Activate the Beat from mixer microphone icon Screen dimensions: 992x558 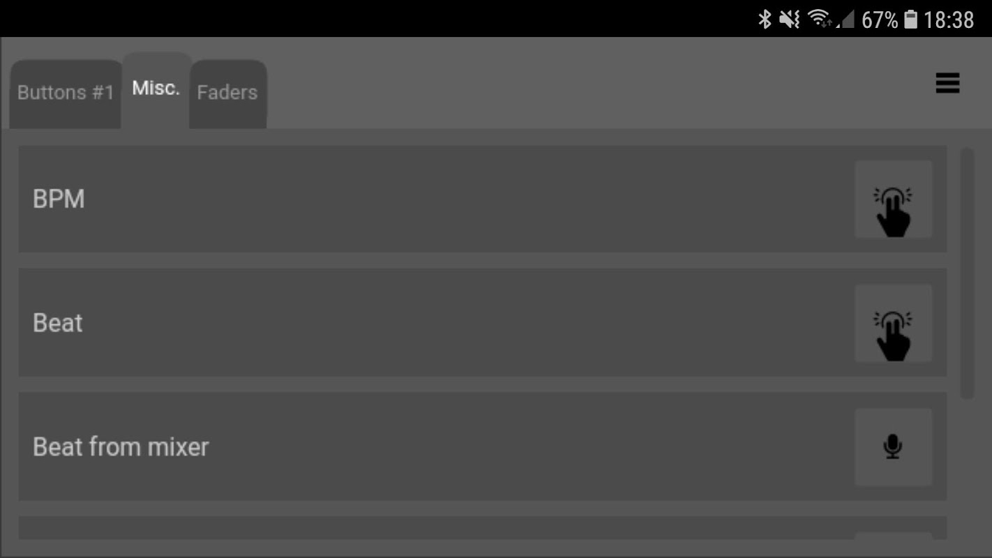(x=893, y=447)
